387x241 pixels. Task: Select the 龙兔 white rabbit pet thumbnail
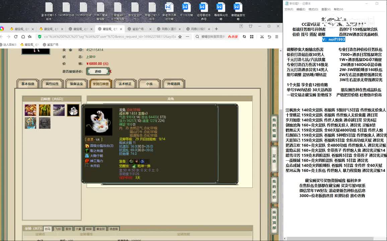pos(73,110)
